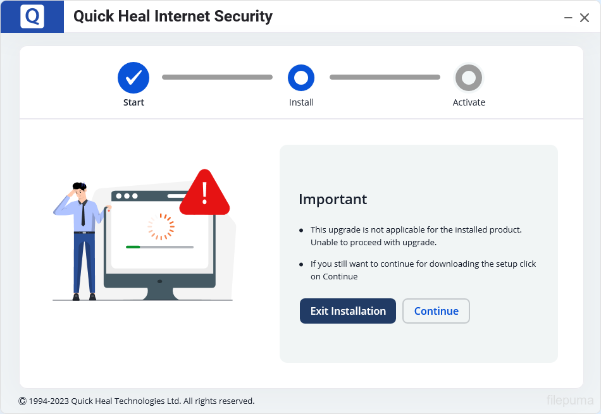Screen dimensions: 601x414
Task: Close the Quick Heal installer window
Action: [585, 18]
